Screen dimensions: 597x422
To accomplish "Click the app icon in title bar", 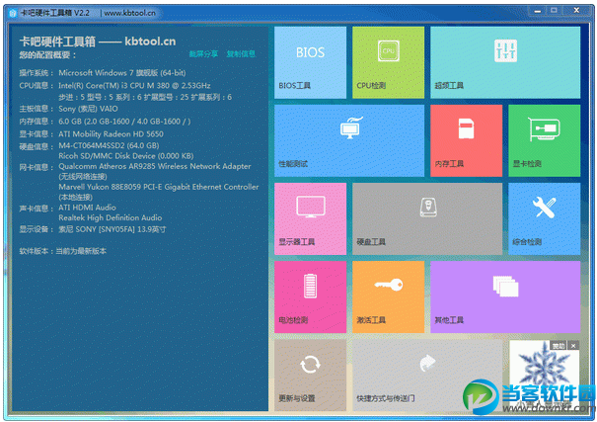I will [13, 14].
